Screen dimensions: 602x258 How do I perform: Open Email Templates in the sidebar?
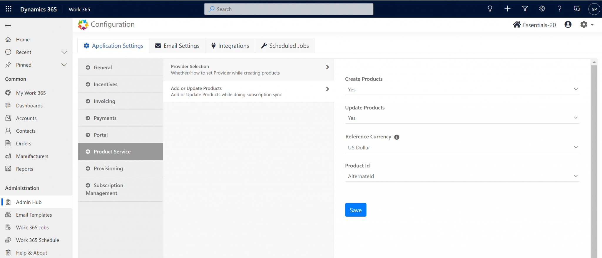pos(36,215)
